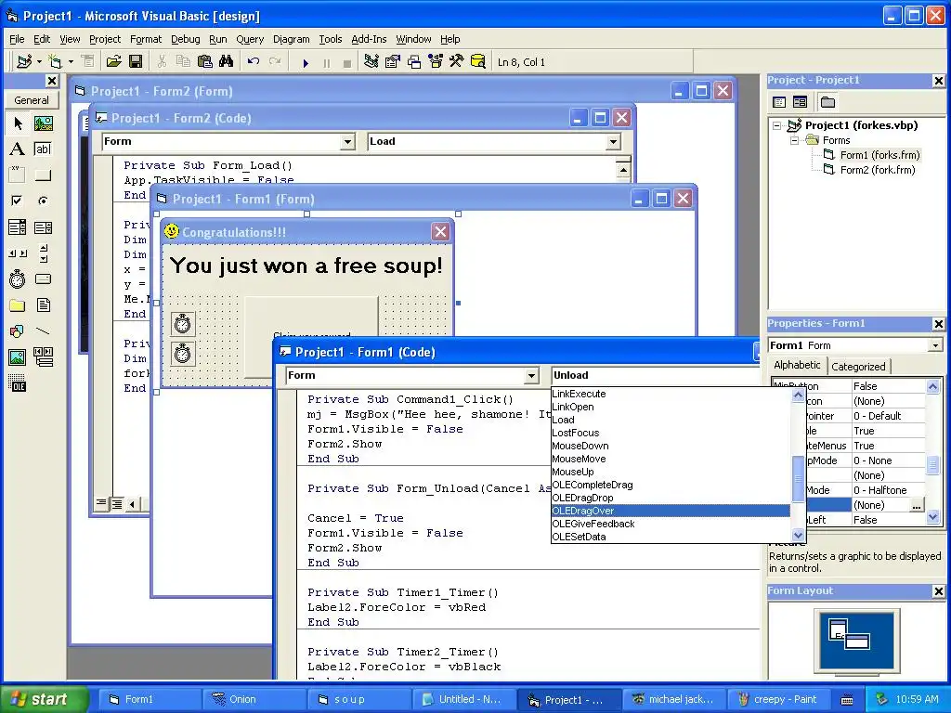The image size is (951, 713).
Task: Click the Properties Window toolbar icon
Action: click(393, 61)
